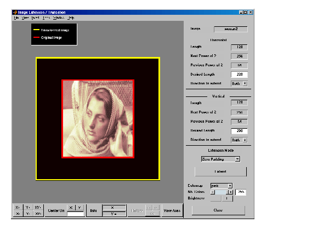The image size is (329, 229).
Task: Minimize the Image Extension window
Action: point(241,13)
